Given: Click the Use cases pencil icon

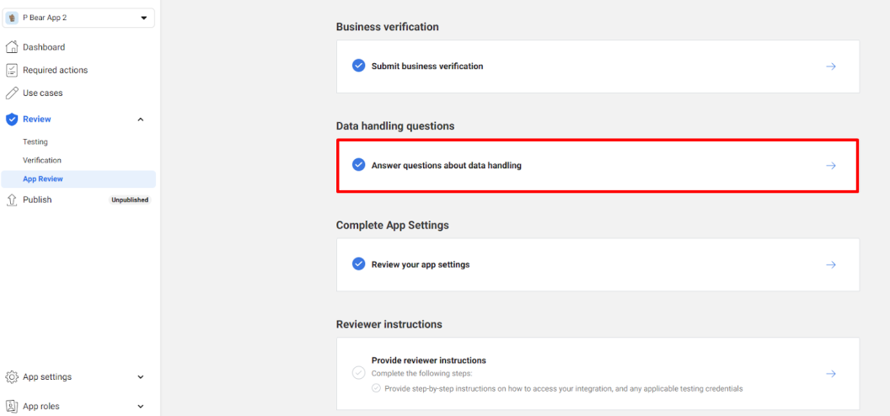Looking at the screenshot, I should pyautogui.click(x=11, y=93).
